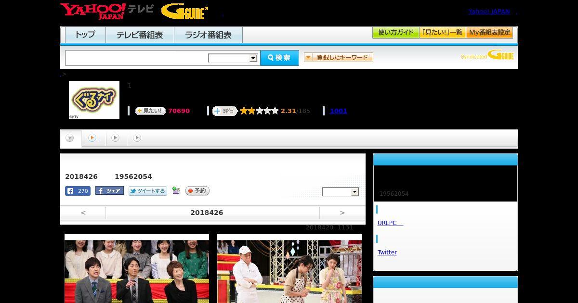Click the Facebook シェア button
Screen dimensions: 578x303
point(109,191)
